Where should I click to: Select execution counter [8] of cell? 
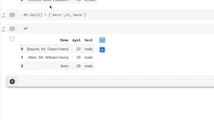[x=12, y=15]
